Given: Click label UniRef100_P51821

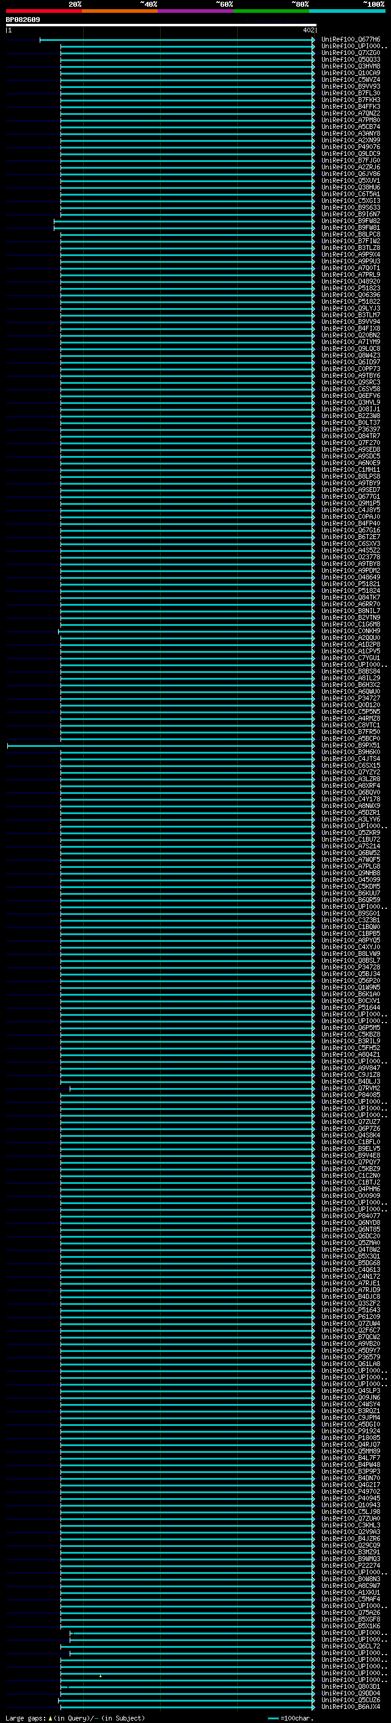Looking at the screenshot, I should pos(351,584).
